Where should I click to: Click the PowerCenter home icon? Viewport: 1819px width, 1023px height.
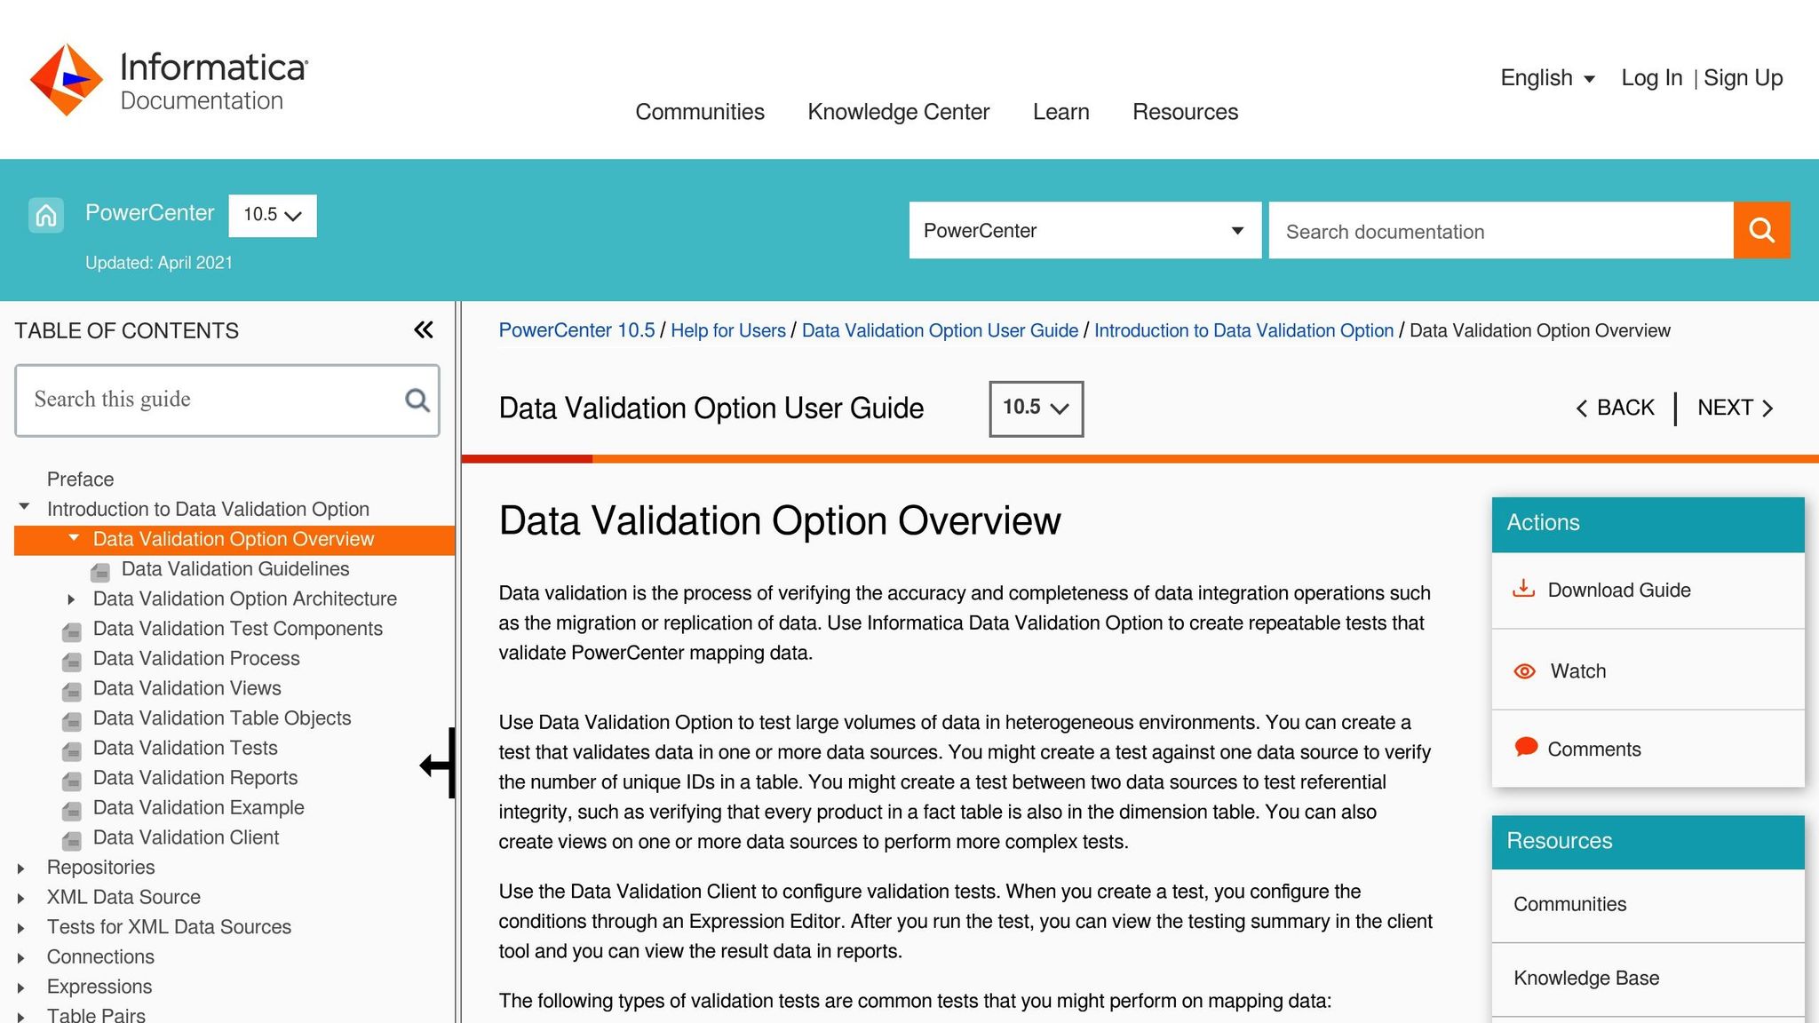tap(46, 215)
